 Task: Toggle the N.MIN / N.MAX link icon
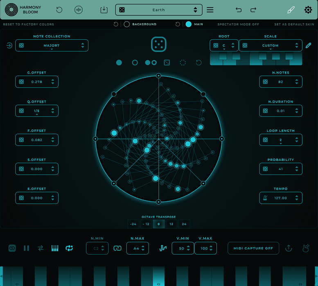[x=117, y=248]
